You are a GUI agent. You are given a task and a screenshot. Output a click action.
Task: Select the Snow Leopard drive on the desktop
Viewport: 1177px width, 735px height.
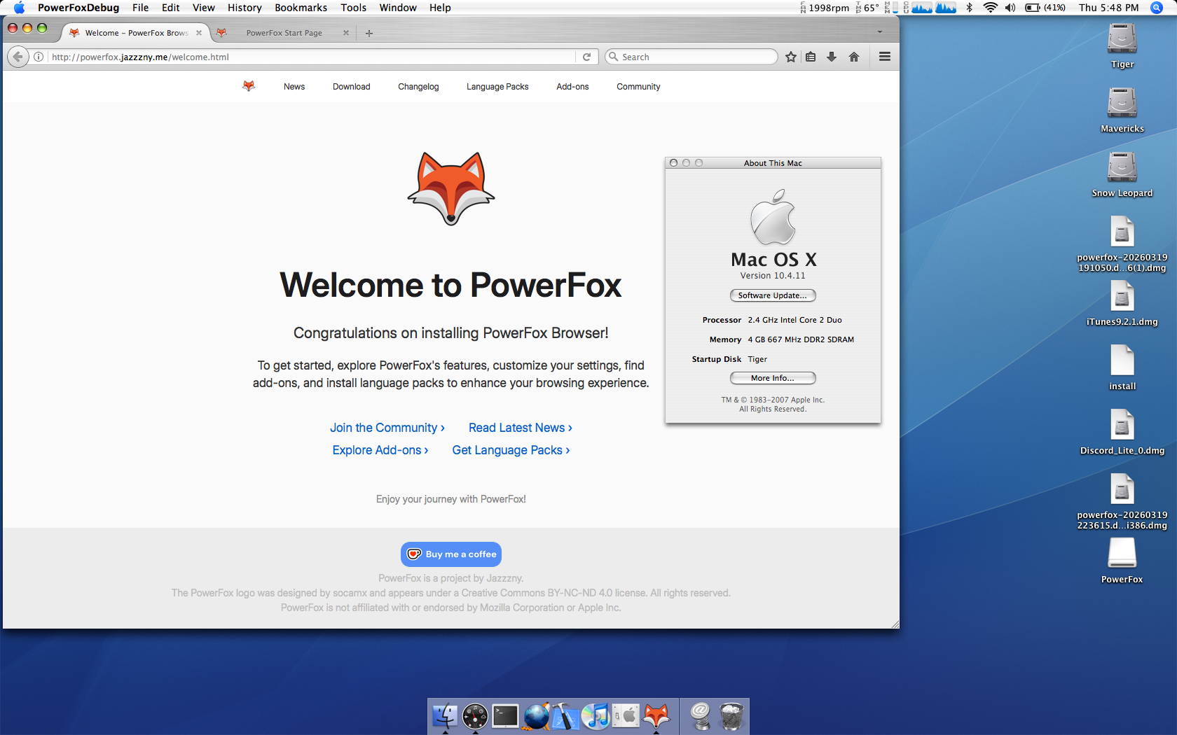click(1122, 174)
